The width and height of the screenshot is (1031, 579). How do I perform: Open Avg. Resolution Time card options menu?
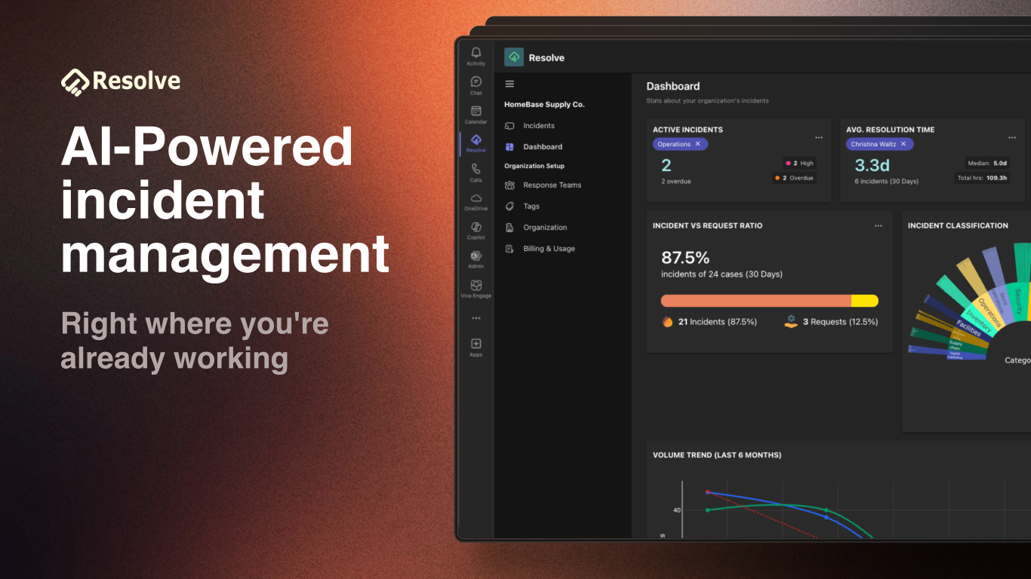[1012, 138]
